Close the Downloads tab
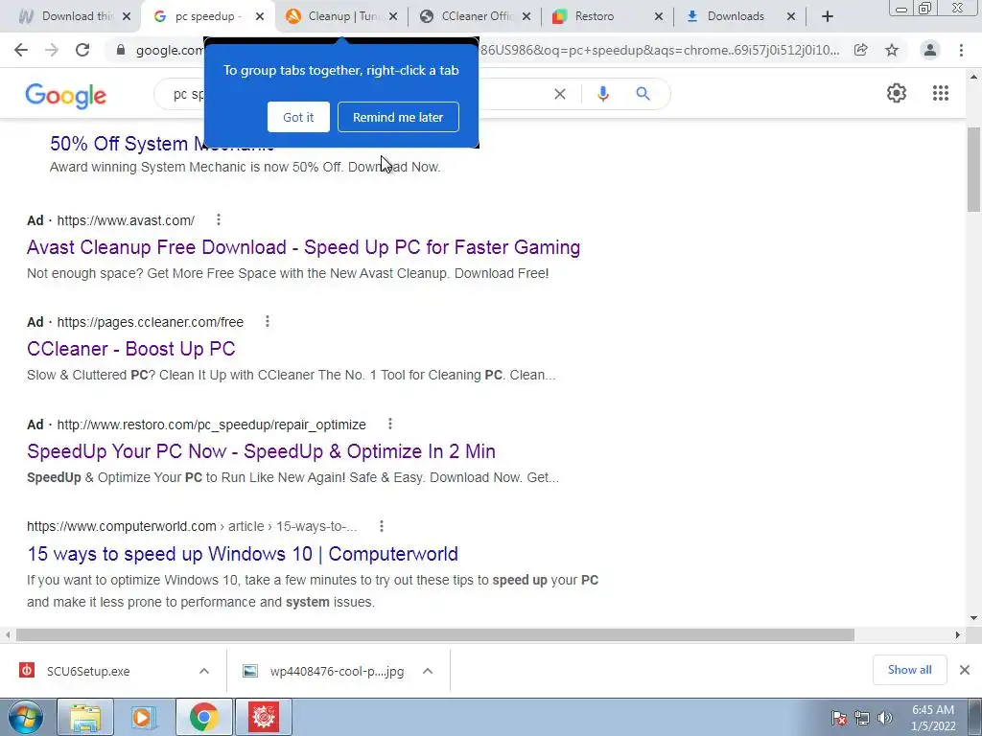982x736 pixels. point(791,17)
